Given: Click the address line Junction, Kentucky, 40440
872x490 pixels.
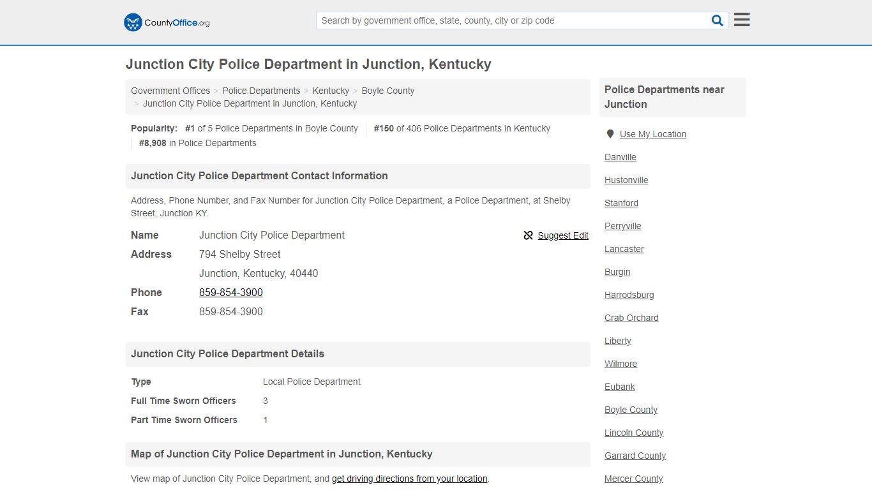Looking at the screenshot, I should (259, 273).
